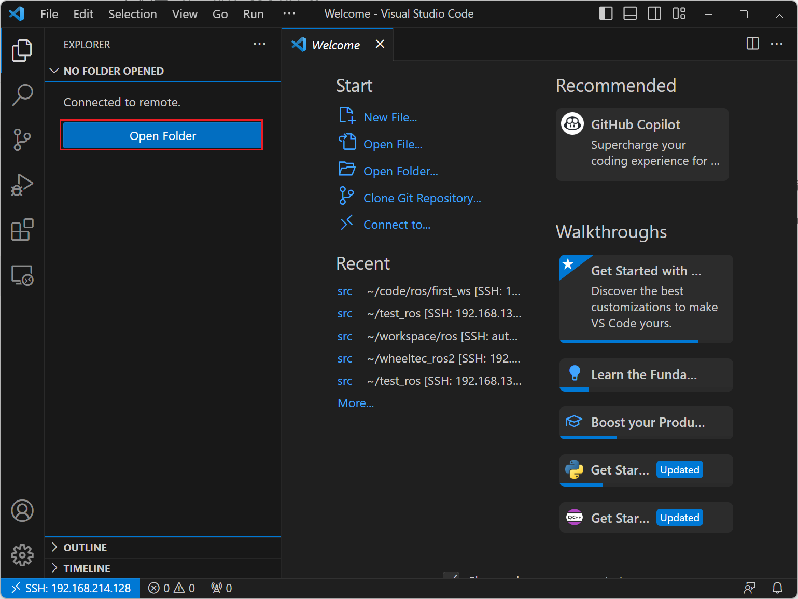
Task: Toggle the Primary Side Bar layout button
Action: (606, 13)
